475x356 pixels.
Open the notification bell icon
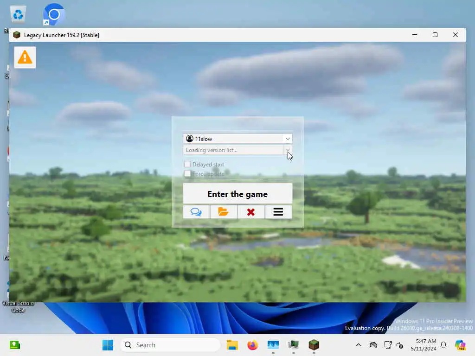(443, 345)
